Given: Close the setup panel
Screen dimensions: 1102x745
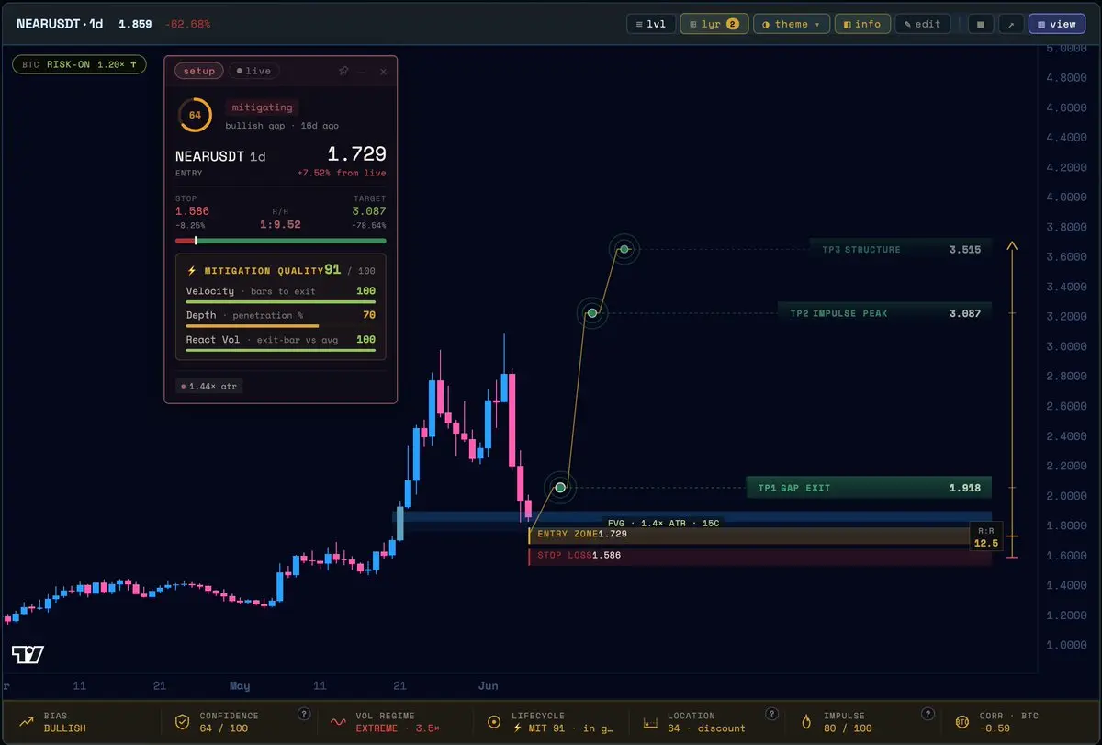Looking at the screenshot, I should point(383,71).
